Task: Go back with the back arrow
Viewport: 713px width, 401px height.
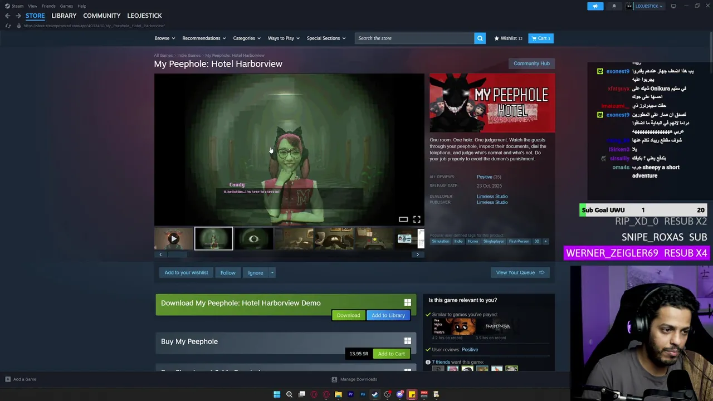Action: coord(8,16)
